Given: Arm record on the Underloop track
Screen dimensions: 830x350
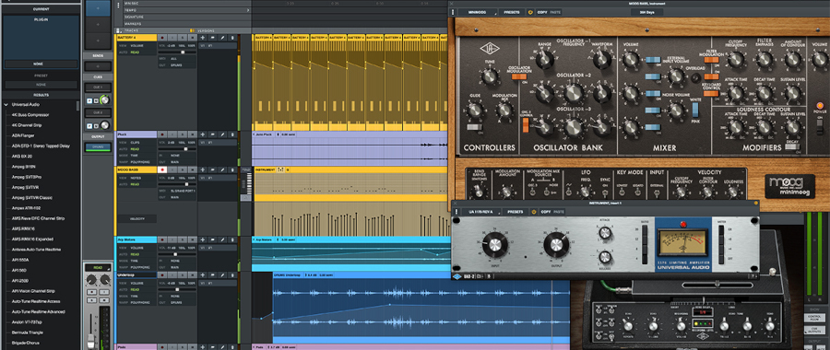Looking at the screenshot, I should (162, 274).
